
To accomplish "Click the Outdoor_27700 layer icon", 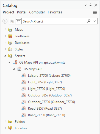I will click(24, 102).
